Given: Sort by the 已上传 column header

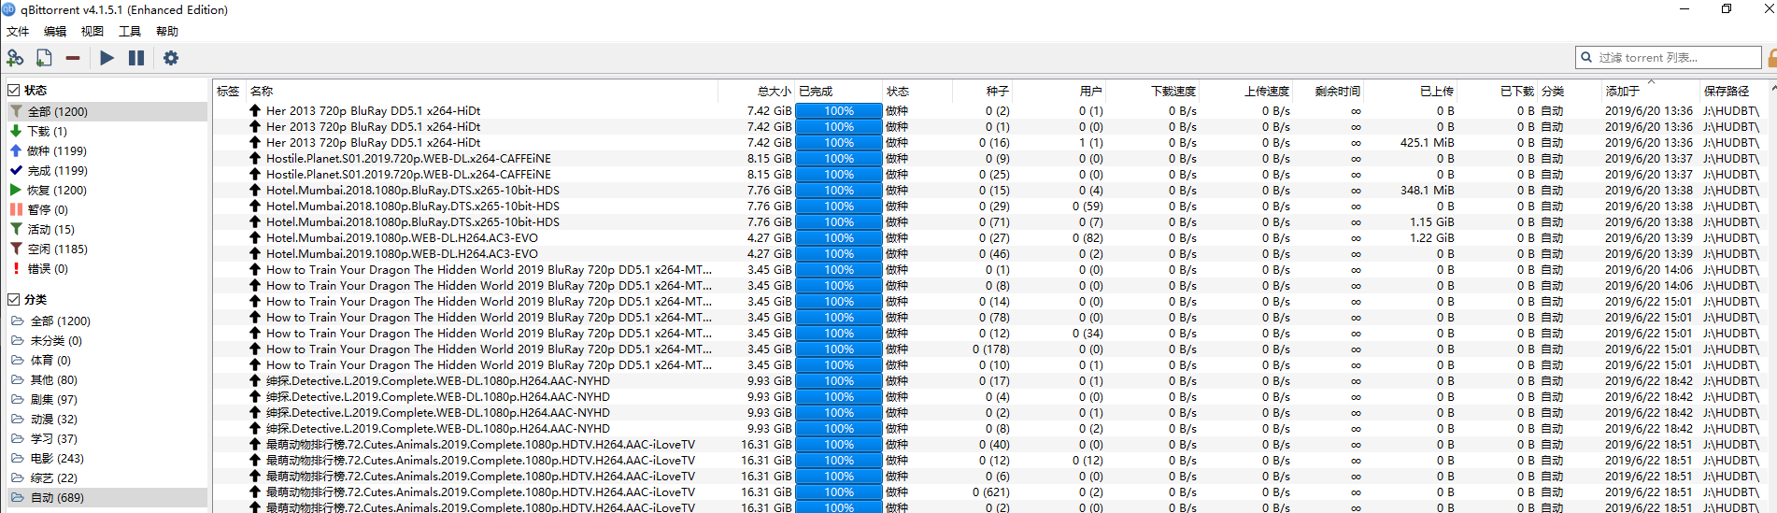Looking at the screenshot, I should (1410, 92).
